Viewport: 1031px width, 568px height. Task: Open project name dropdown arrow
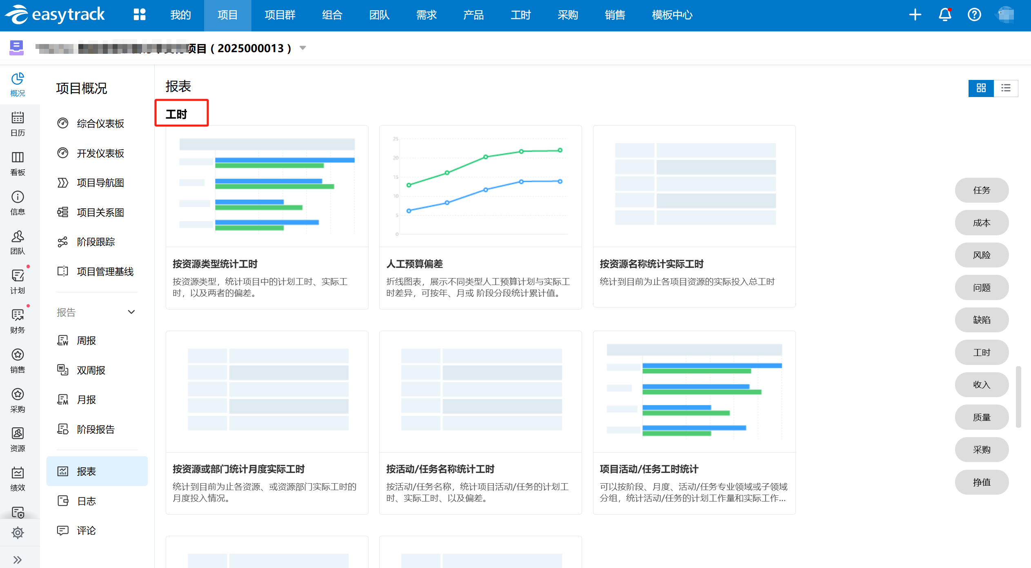click(302, 48)
